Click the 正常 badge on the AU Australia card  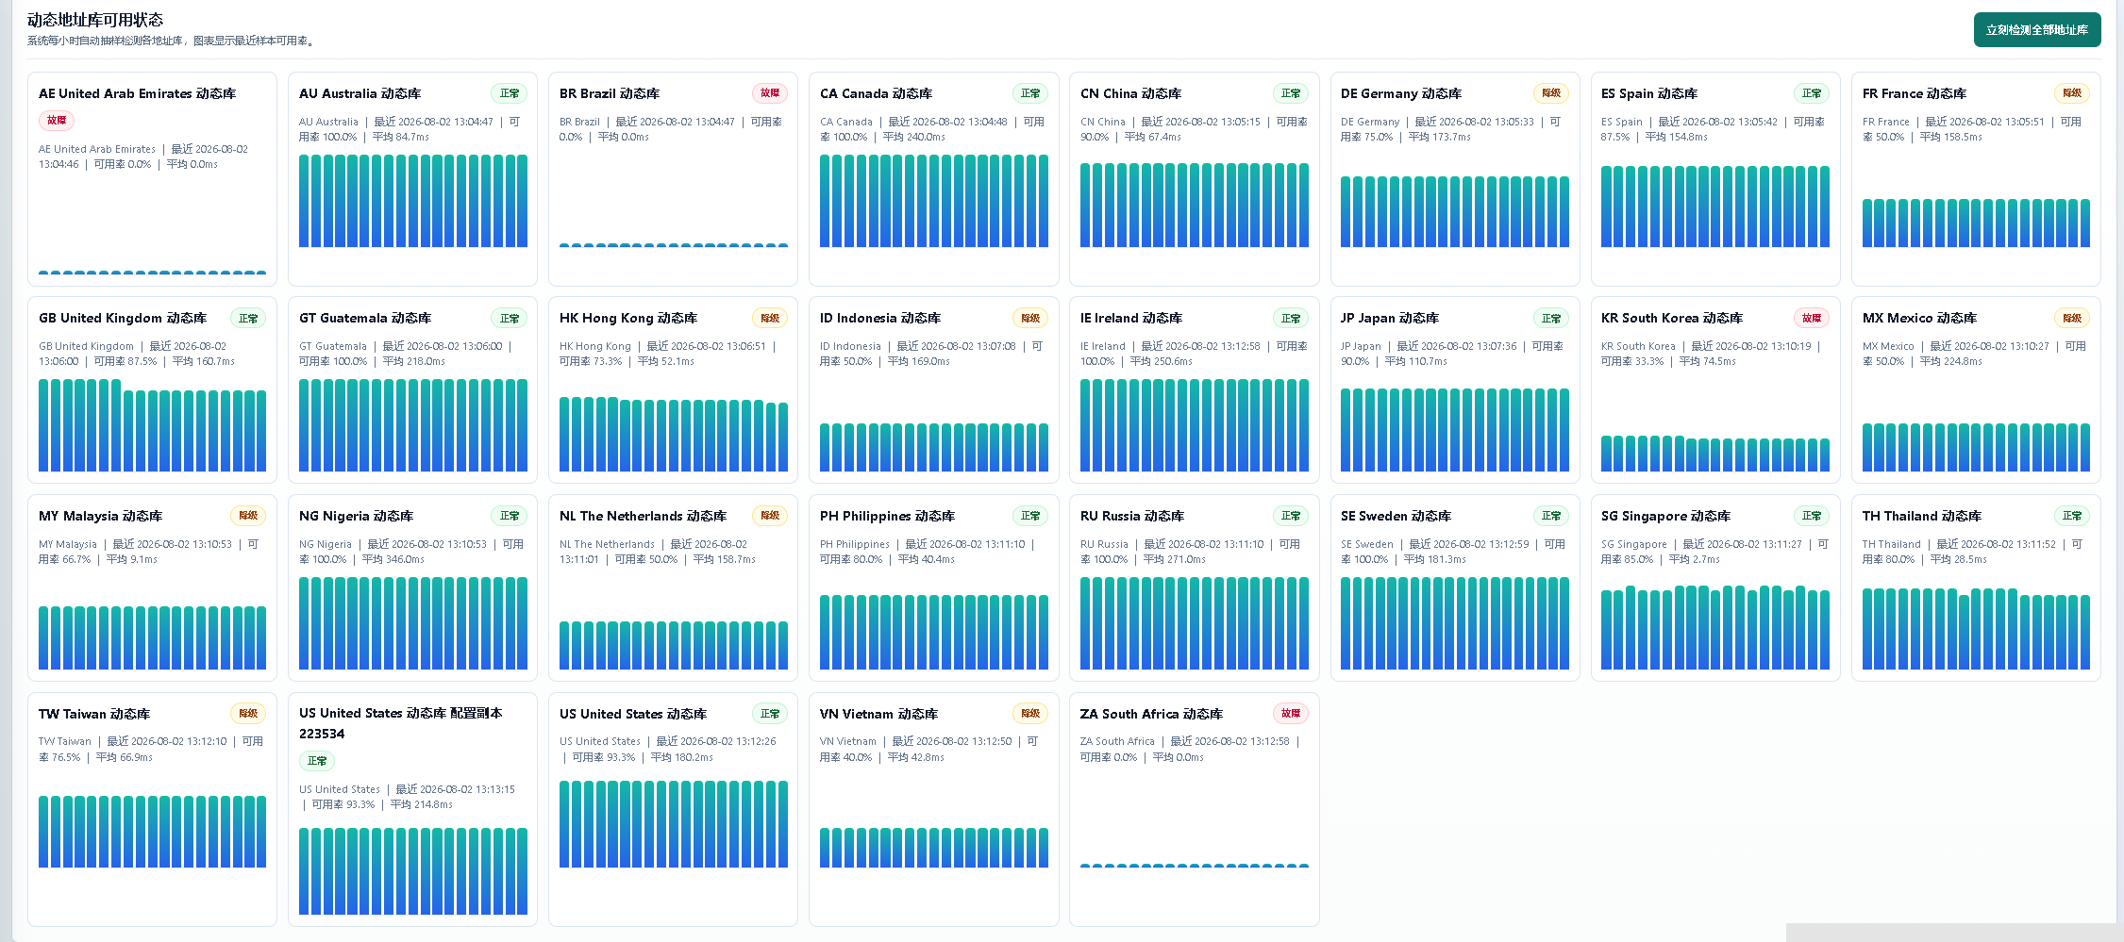pyautogui.click(x=510, y=93)
